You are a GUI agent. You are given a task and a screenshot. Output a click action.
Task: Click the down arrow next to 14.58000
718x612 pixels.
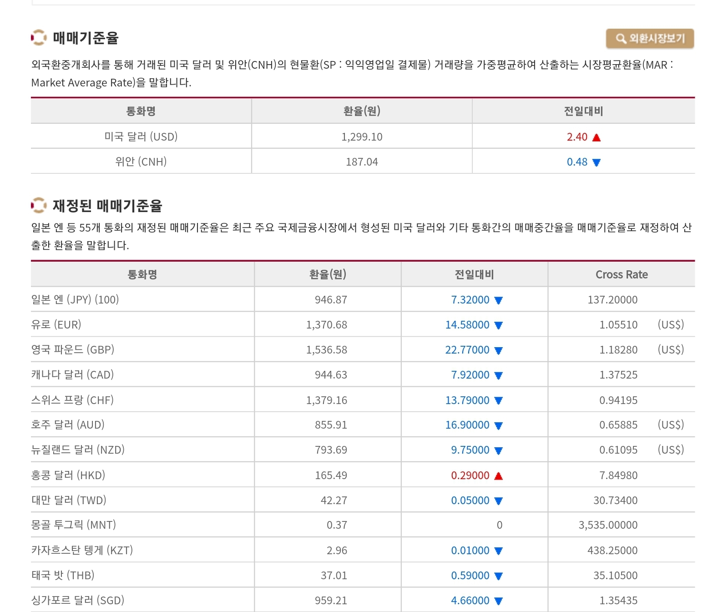click(x=498, y=325)
